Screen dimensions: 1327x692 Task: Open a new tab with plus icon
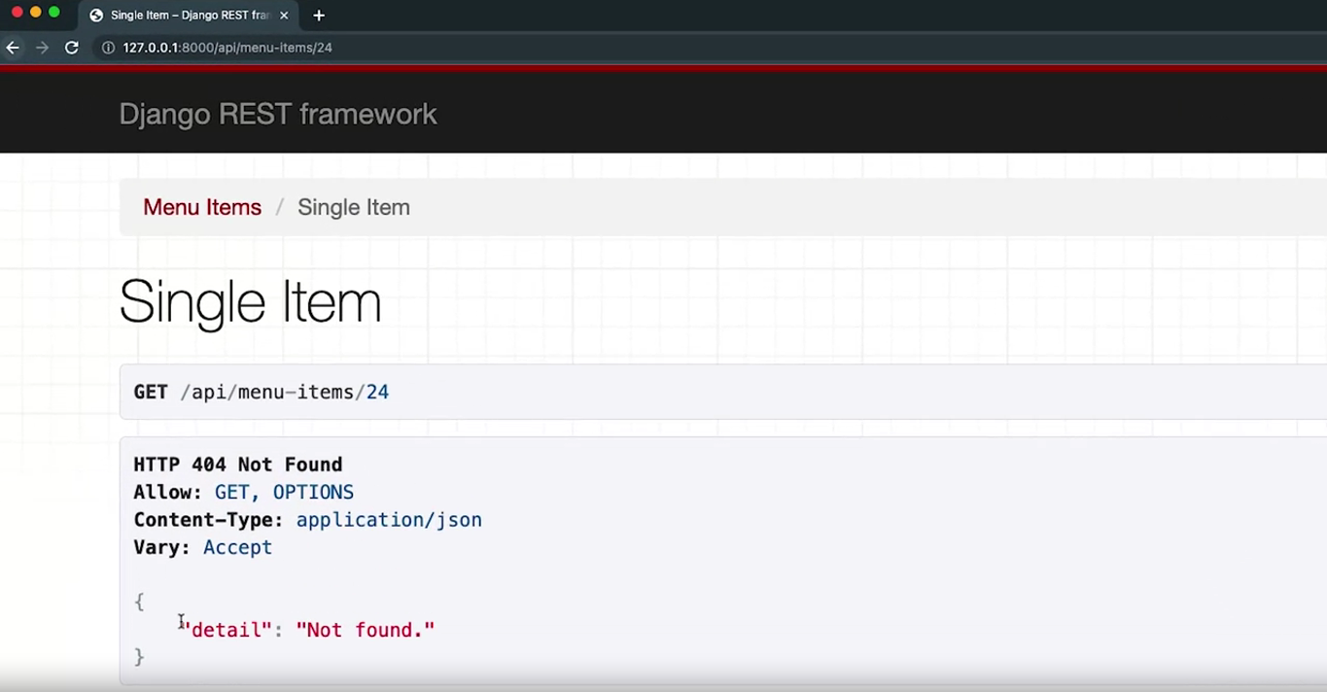pyautogui.click(x=319, y=16)
